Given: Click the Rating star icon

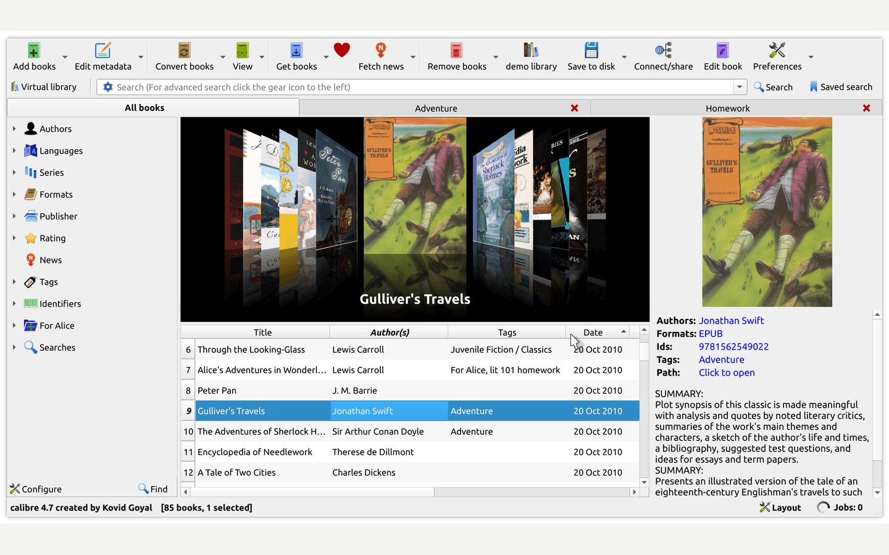Looking at the screenshot, I should click(30, 238).
